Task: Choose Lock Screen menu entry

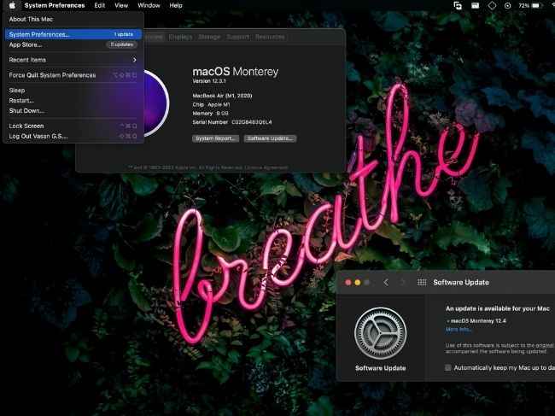Action: pyautogui.click(x=73, y=126)
